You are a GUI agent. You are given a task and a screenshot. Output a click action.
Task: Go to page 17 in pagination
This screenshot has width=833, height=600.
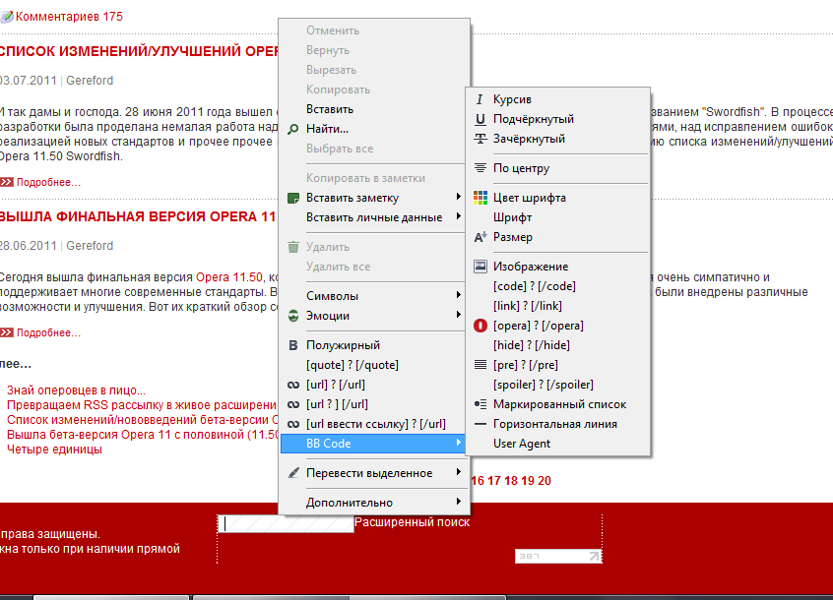(494, 481)
